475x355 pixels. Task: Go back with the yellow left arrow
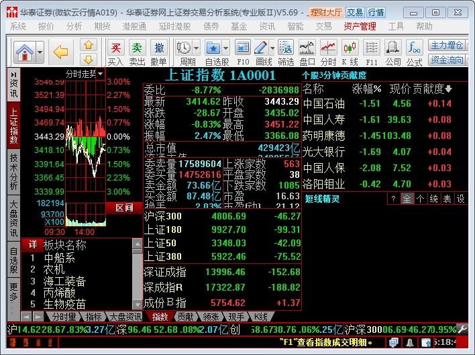[x=60, y=52]
